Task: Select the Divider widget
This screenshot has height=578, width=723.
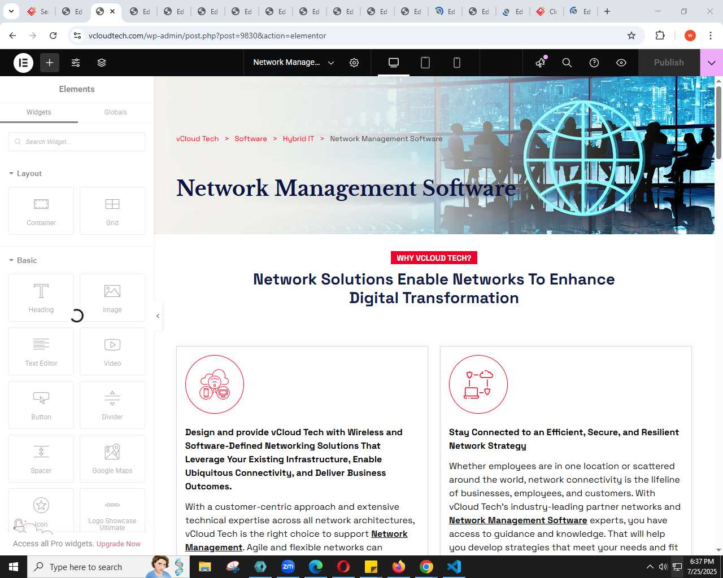Action: pyautogui.click(x=112, y=405)
